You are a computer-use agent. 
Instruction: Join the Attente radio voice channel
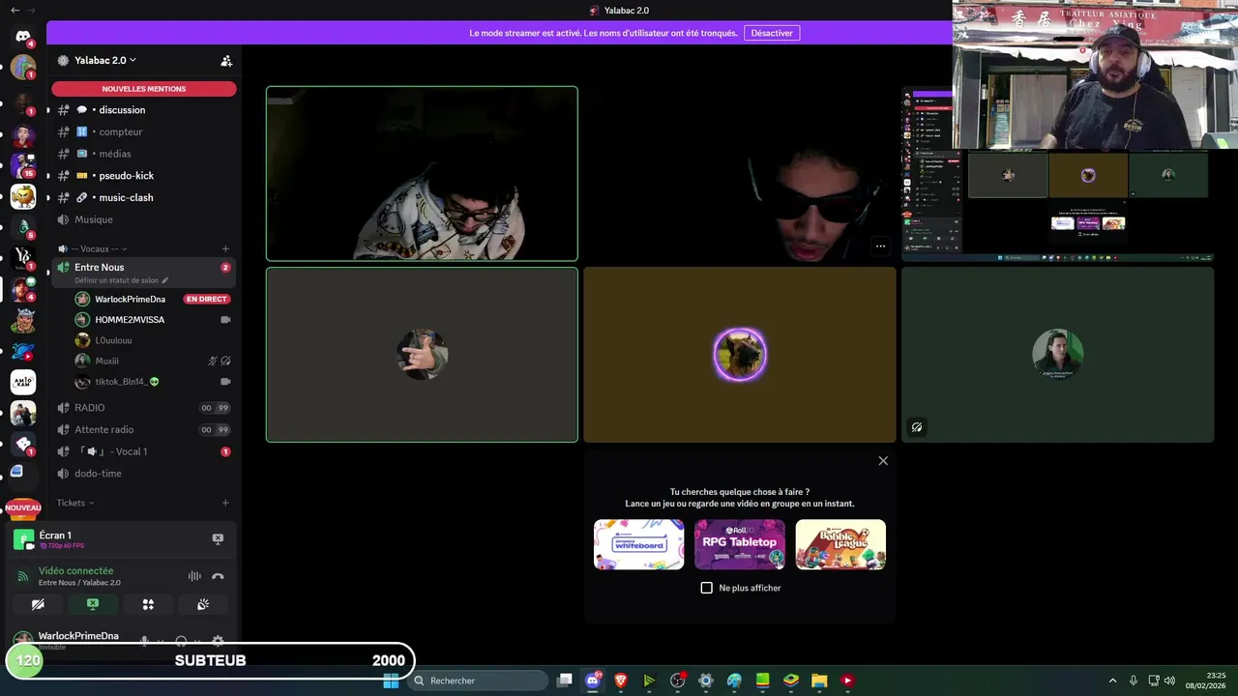click(x=144, y=429)
